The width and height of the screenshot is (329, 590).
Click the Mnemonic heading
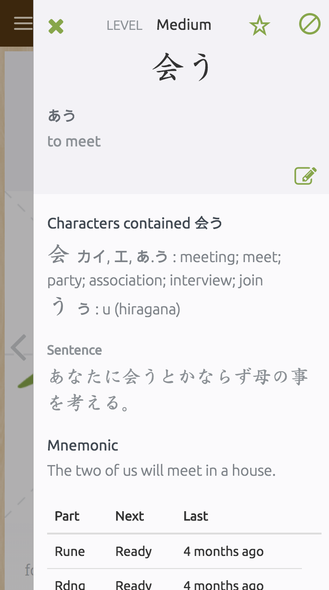tap(83, 445)
